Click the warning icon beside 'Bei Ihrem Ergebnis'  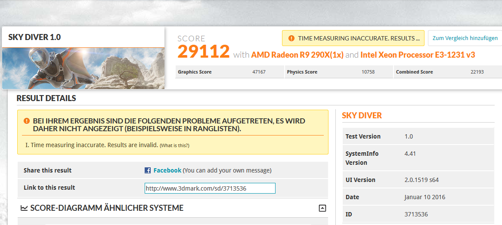27,121
